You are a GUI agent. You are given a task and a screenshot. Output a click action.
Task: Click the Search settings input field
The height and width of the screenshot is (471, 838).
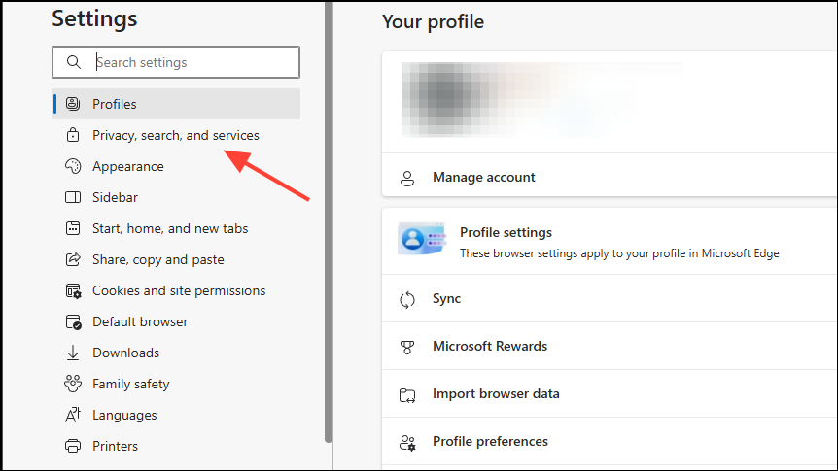coord(176,62)
